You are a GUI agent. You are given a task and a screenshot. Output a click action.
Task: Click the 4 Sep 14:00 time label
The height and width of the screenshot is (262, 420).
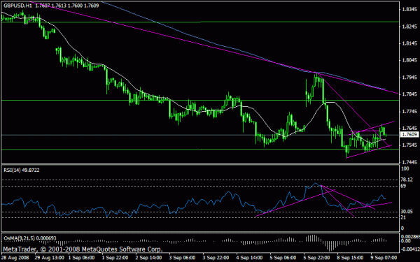pos(250,258)
